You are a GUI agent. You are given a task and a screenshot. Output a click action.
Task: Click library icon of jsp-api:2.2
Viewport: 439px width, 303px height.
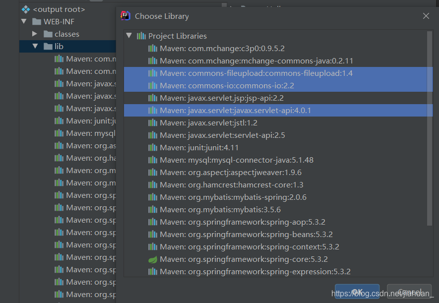coord(153,98)
